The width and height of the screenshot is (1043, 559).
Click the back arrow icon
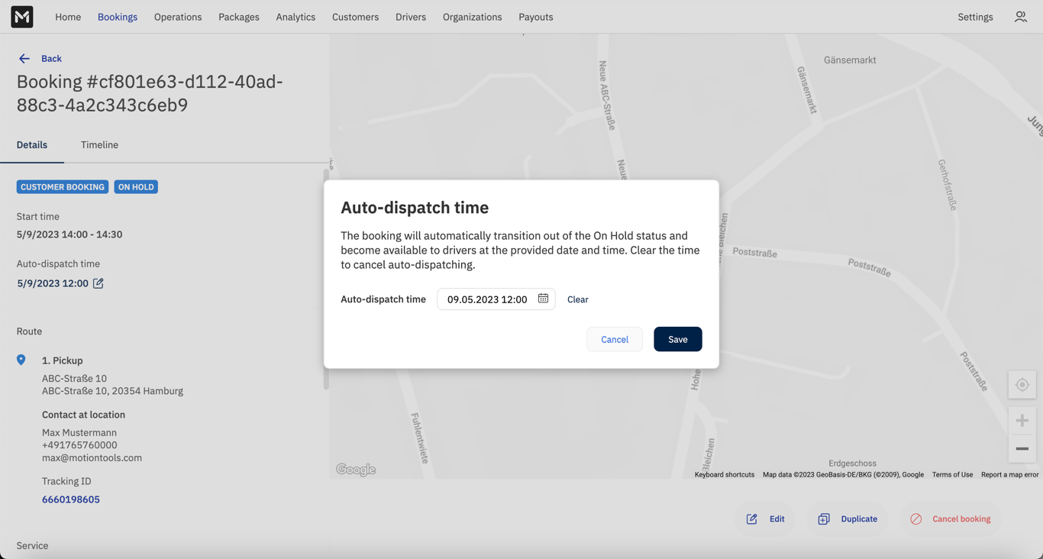click(x=24, y=59)
